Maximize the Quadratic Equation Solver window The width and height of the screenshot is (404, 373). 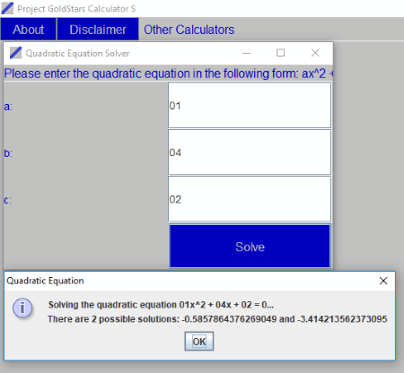[x=280, y=53]
